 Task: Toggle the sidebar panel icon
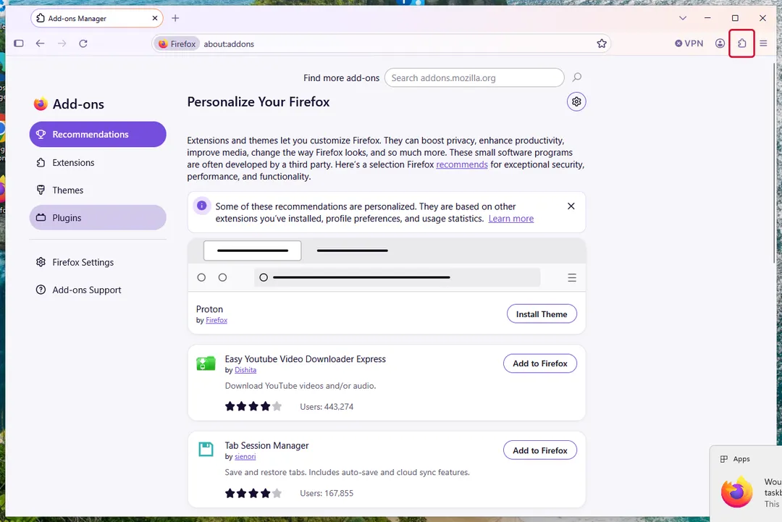point(18,43)
